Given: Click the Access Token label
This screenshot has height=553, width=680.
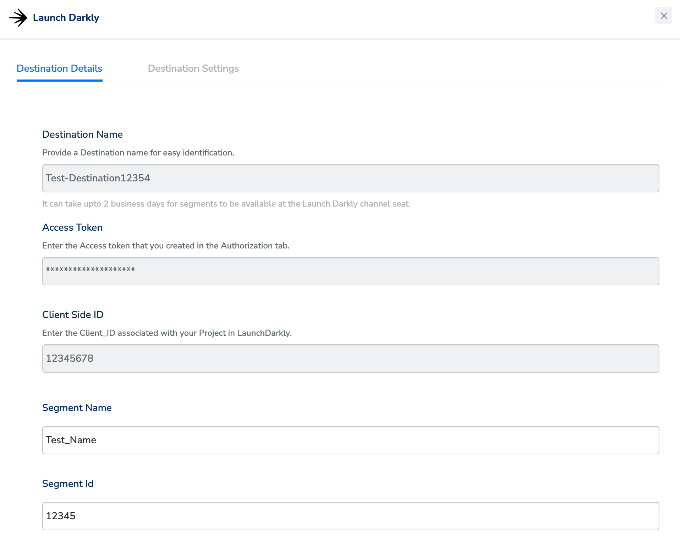Looking at the screenshot, I should (72, 228).
